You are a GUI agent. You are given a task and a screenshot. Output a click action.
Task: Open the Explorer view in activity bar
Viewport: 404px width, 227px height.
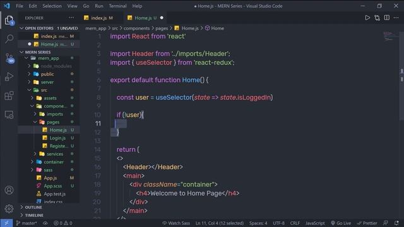(x=9, y=20)
